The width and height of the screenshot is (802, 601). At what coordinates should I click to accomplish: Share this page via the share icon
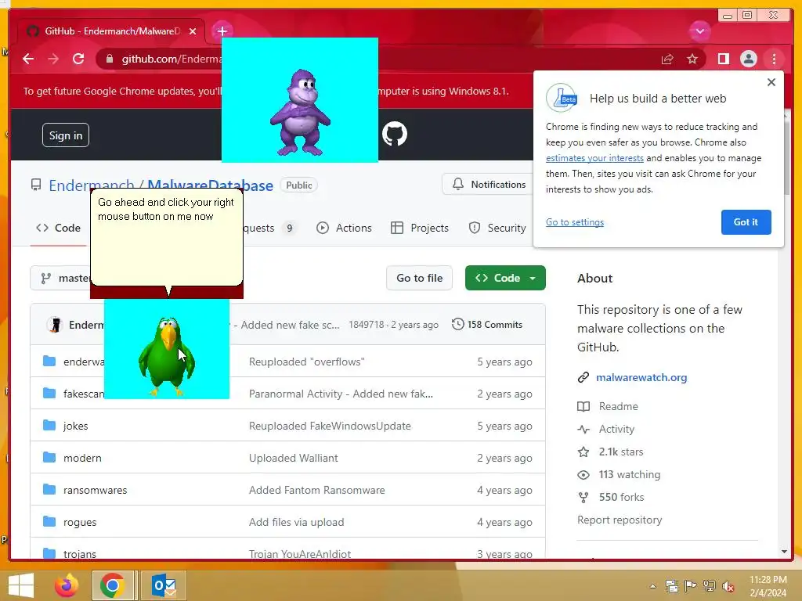coord(667,59)
